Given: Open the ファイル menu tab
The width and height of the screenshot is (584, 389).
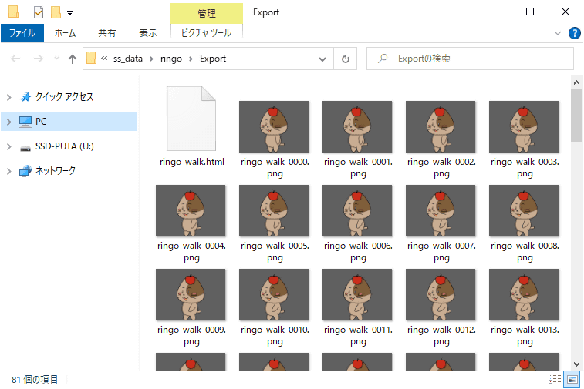Looking at the screenshot, I should [22, 32].
